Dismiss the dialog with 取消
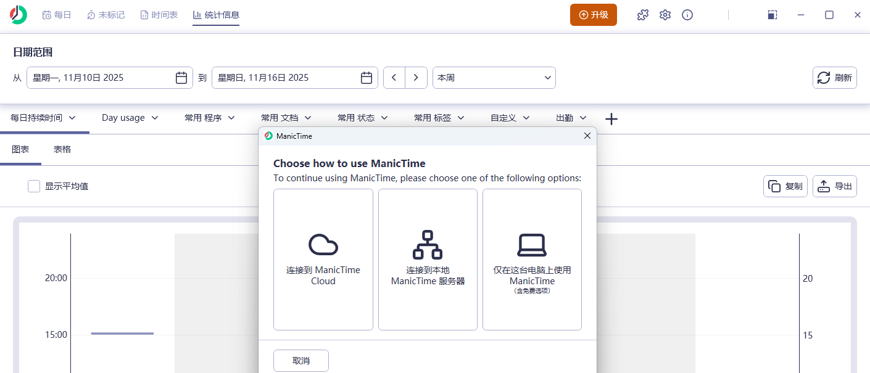 [300, 360]
